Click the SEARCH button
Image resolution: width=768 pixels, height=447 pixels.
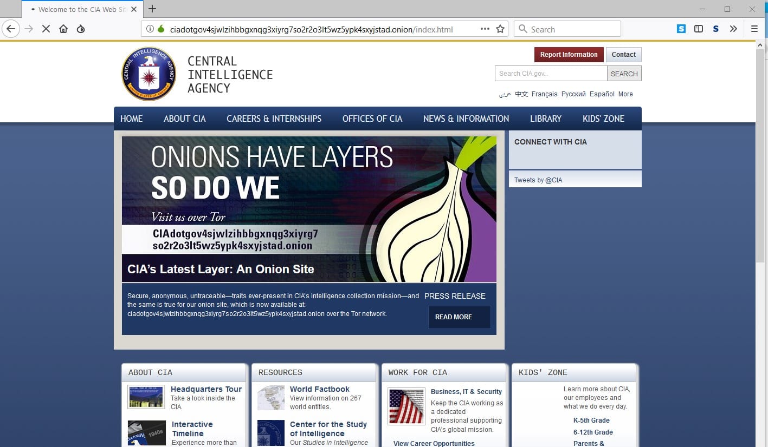(x=624, y=74)
